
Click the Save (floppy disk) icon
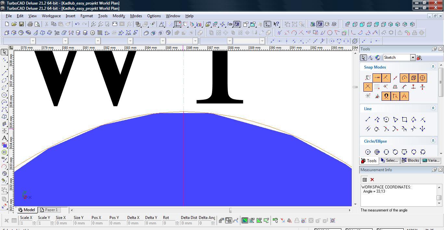[21, 24]
